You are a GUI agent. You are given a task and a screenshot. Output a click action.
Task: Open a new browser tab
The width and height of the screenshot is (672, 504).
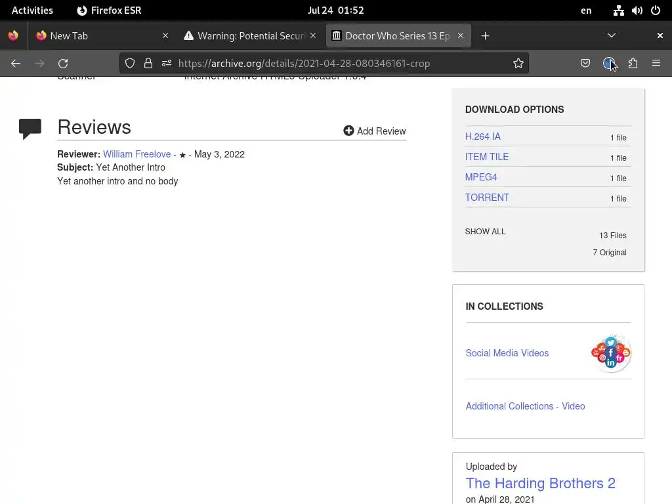[x=485, y=36]
